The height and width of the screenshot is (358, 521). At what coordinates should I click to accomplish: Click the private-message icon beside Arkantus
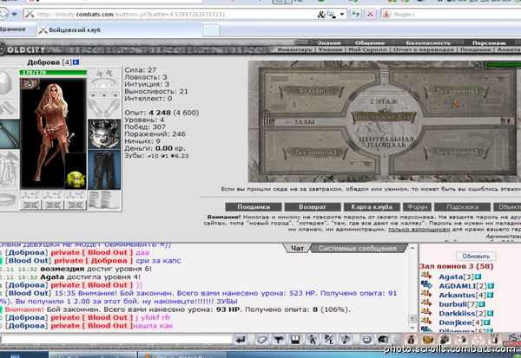click(x=426, y=295)
